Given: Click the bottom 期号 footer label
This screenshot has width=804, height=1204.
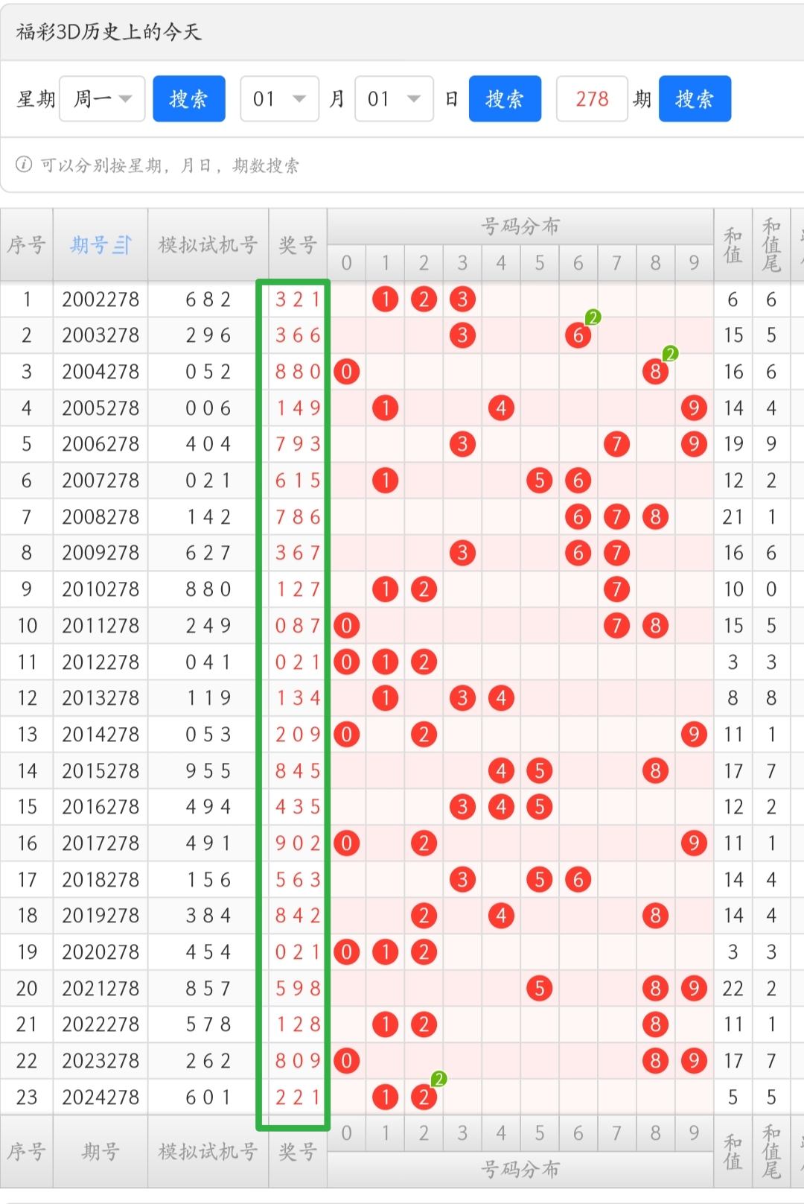Looking at the screenshot, I should [x=100, y=1152].
